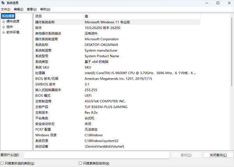
Task: Select the 硬件资源 tree label
Action: (x=13, y=21)
